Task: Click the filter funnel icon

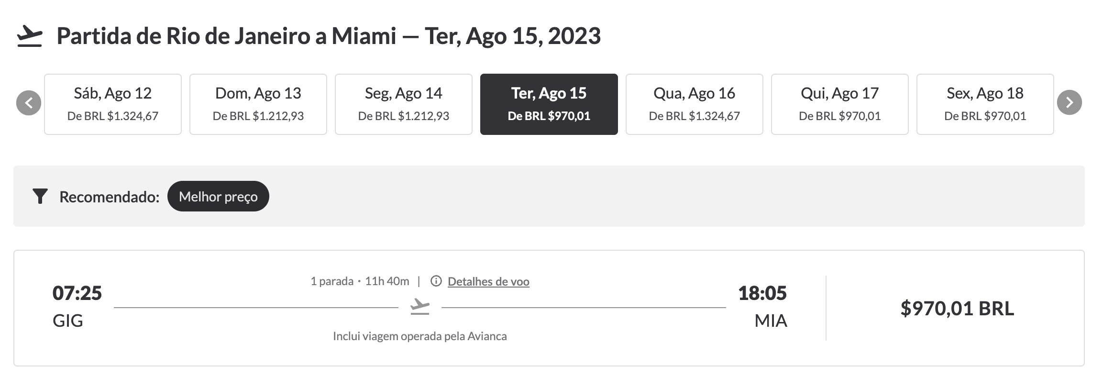Action: pos(40,197)
